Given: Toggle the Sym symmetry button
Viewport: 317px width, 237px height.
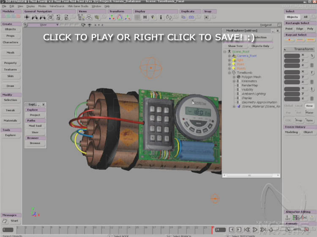Looking at the screenshot, I should point(309,120).
